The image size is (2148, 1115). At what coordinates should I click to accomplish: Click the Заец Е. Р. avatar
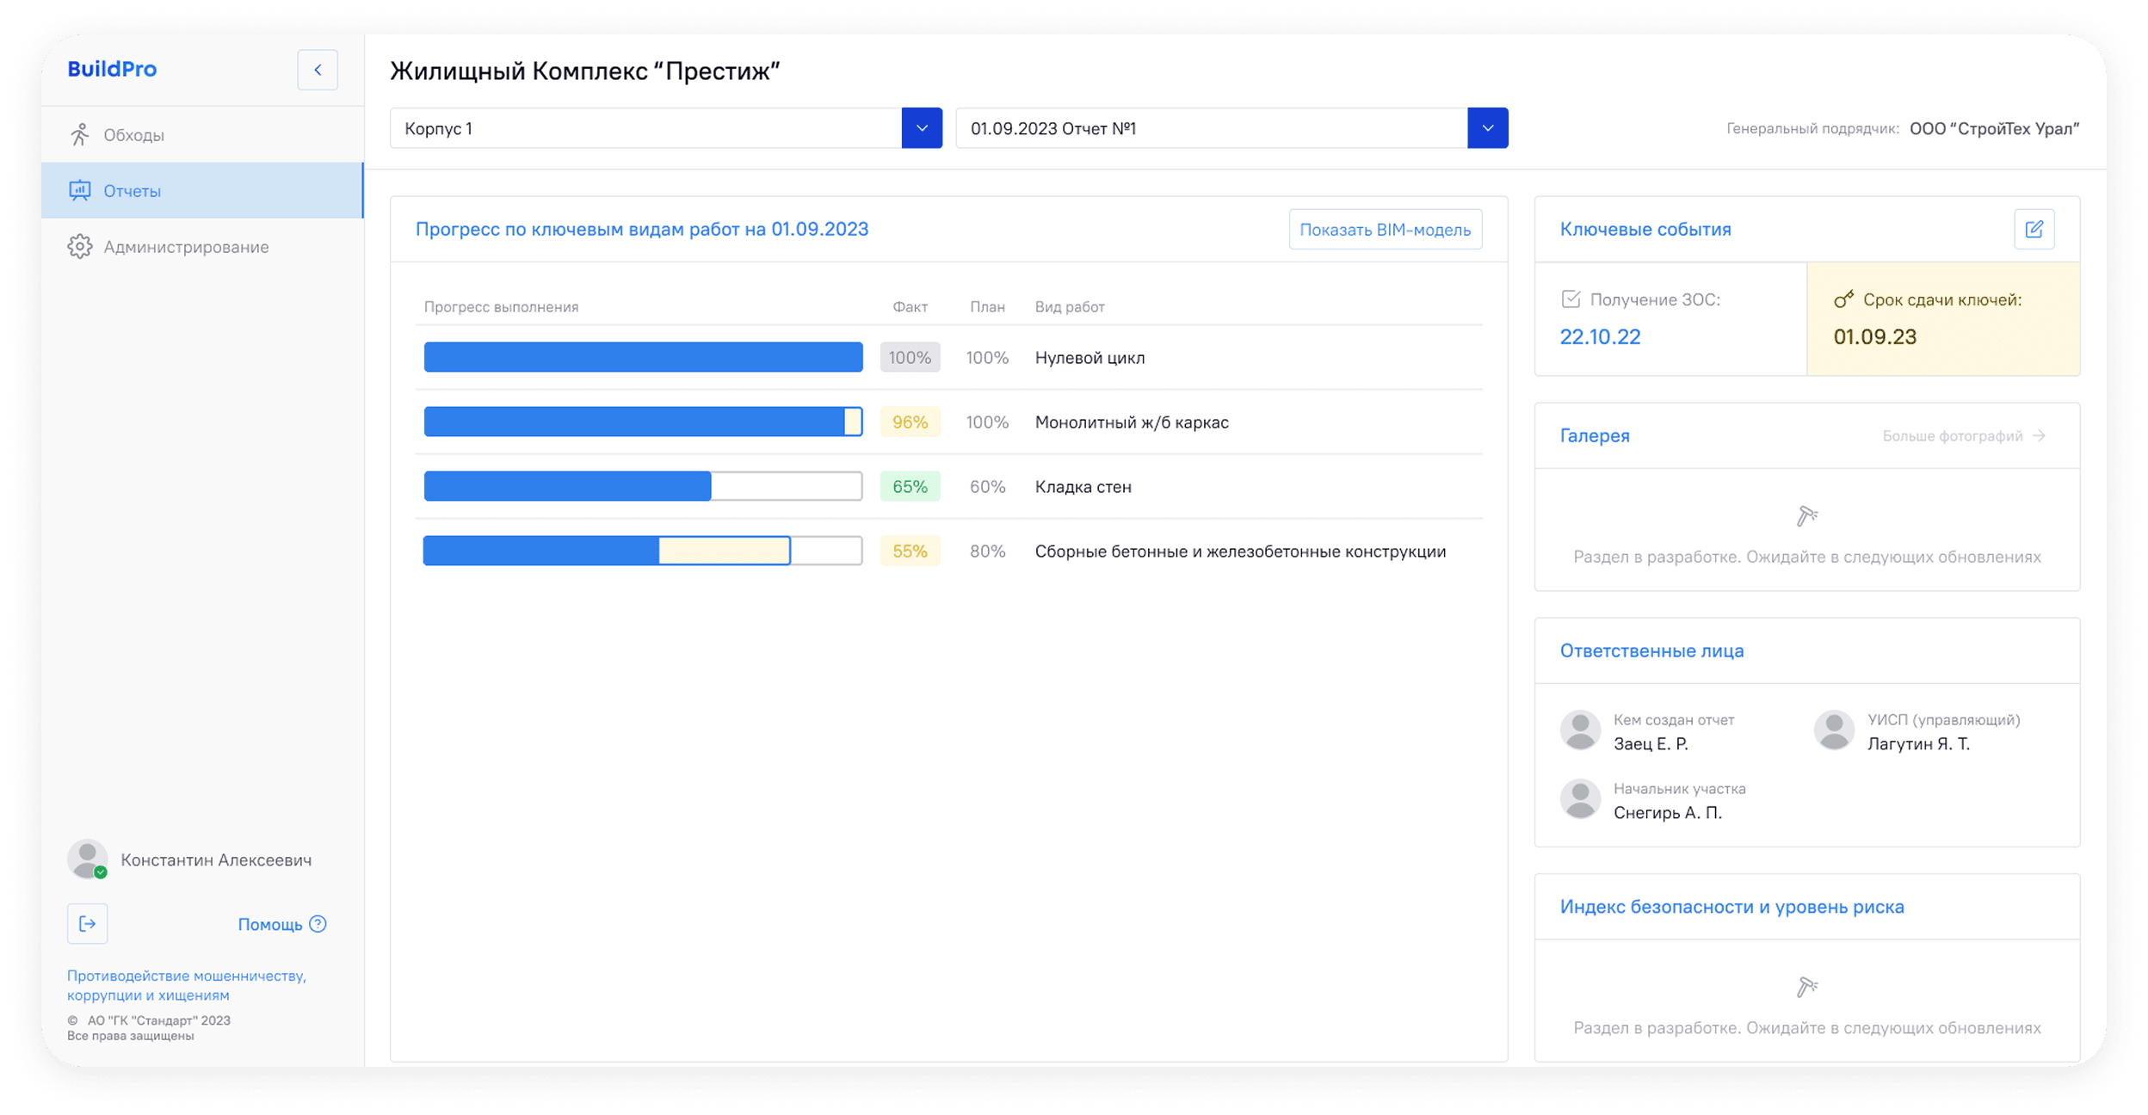1580,730
